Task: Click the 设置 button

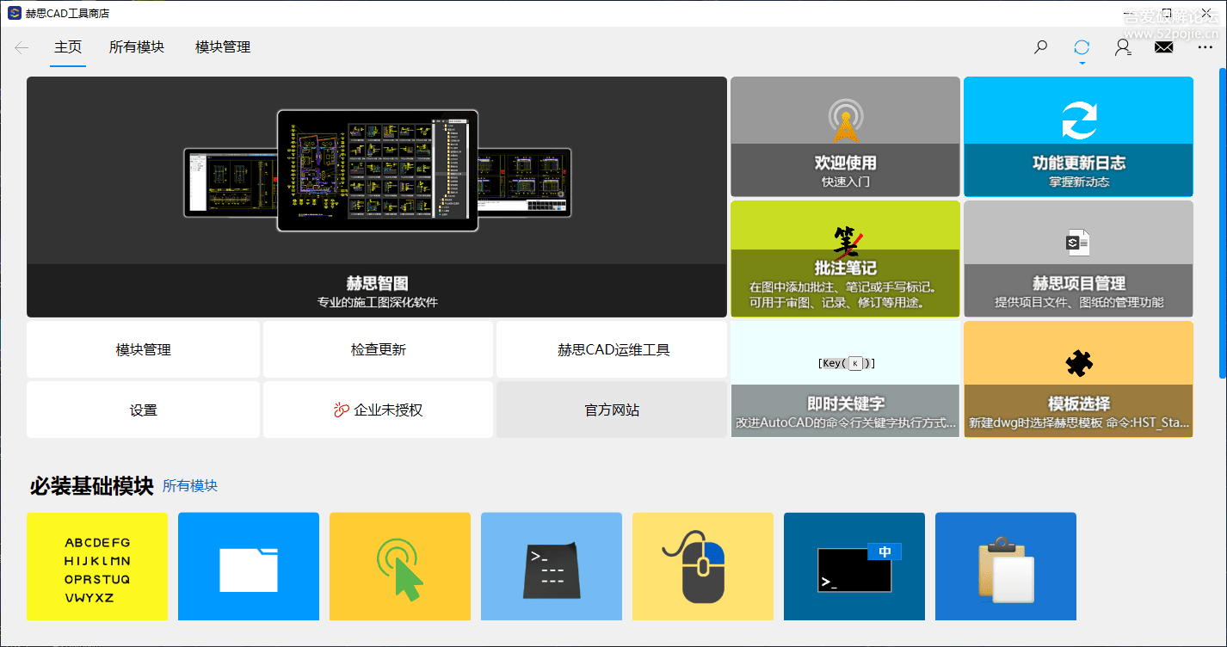Action: pyautogui.click(x=143, y=410)
